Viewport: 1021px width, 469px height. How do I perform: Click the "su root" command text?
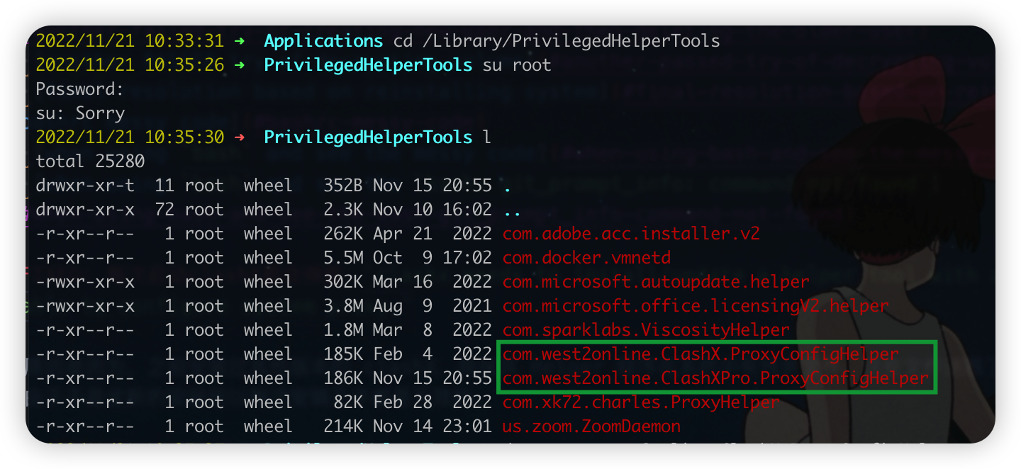(517, 65)
